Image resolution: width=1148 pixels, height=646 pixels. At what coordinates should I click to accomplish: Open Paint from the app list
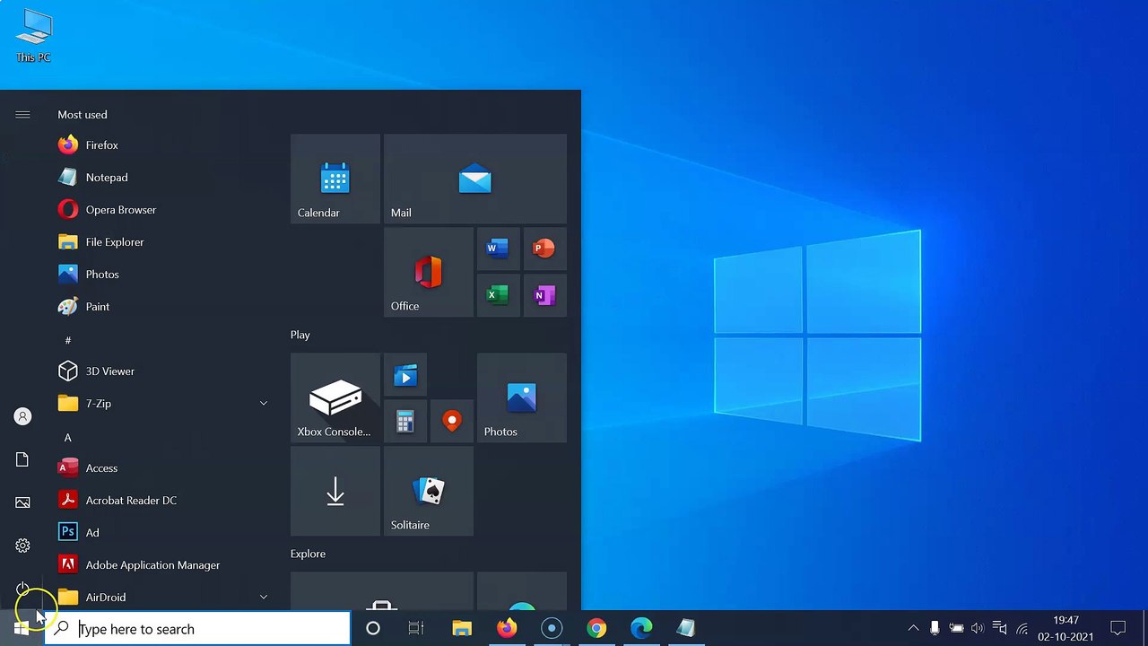161,307
